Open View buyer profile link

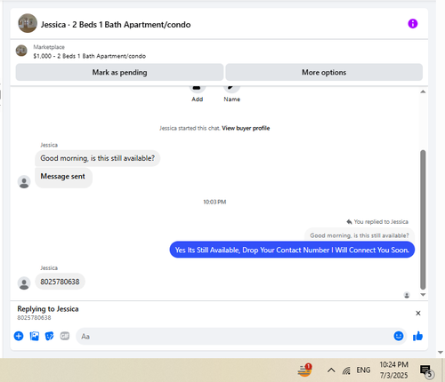[x=246, y=128]
